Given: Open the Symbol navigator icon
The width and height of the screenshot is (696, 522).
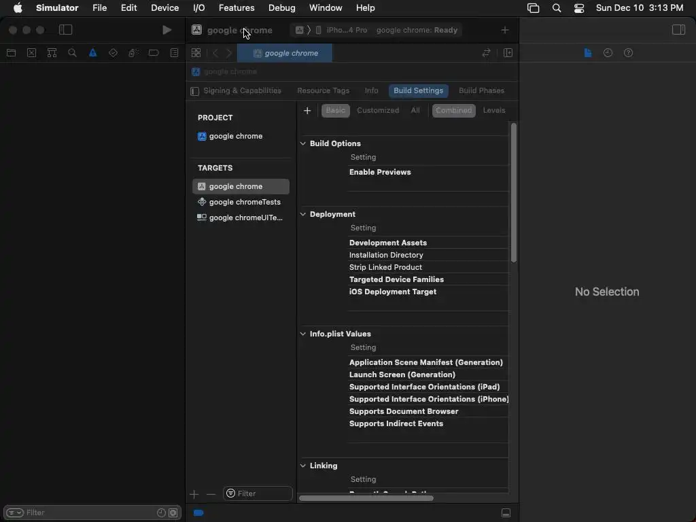Looking at the screenshot, I should pos(52,53).
